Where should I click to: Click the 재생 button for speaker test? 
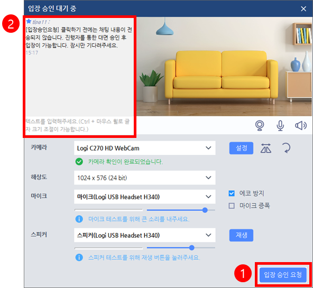(x=241, y=235)
